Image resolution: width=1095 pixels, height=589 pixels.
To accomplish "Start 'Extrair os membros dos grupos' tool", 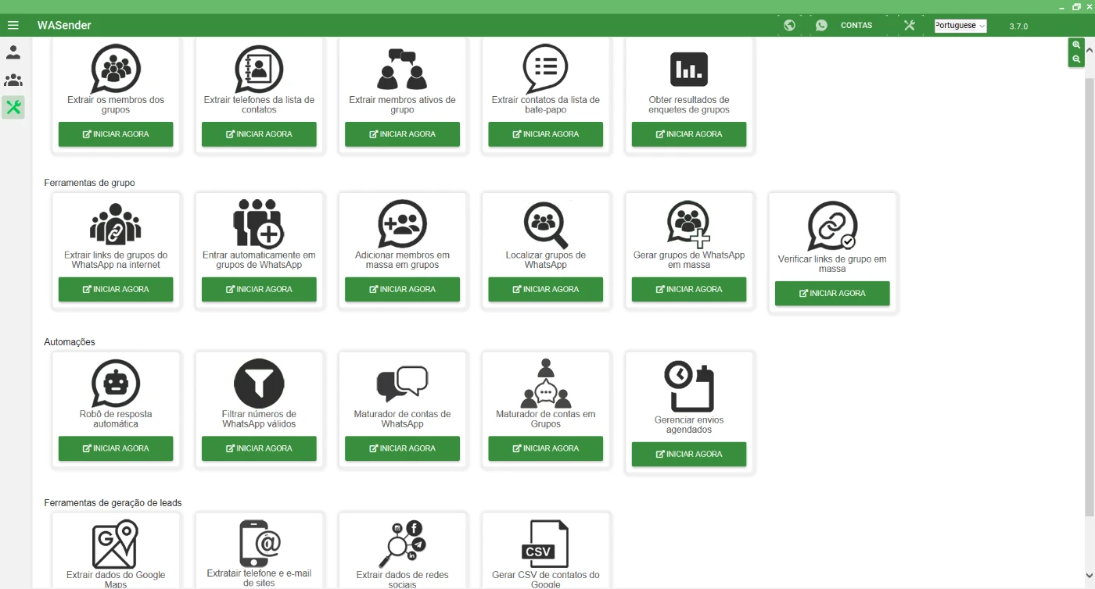I will click(116, 134).
